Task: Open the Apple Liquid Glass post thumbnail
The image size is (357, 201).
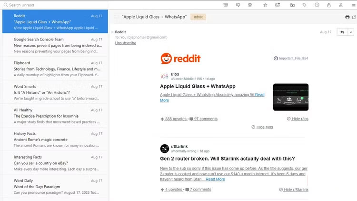Action: [x=290, y=97]
